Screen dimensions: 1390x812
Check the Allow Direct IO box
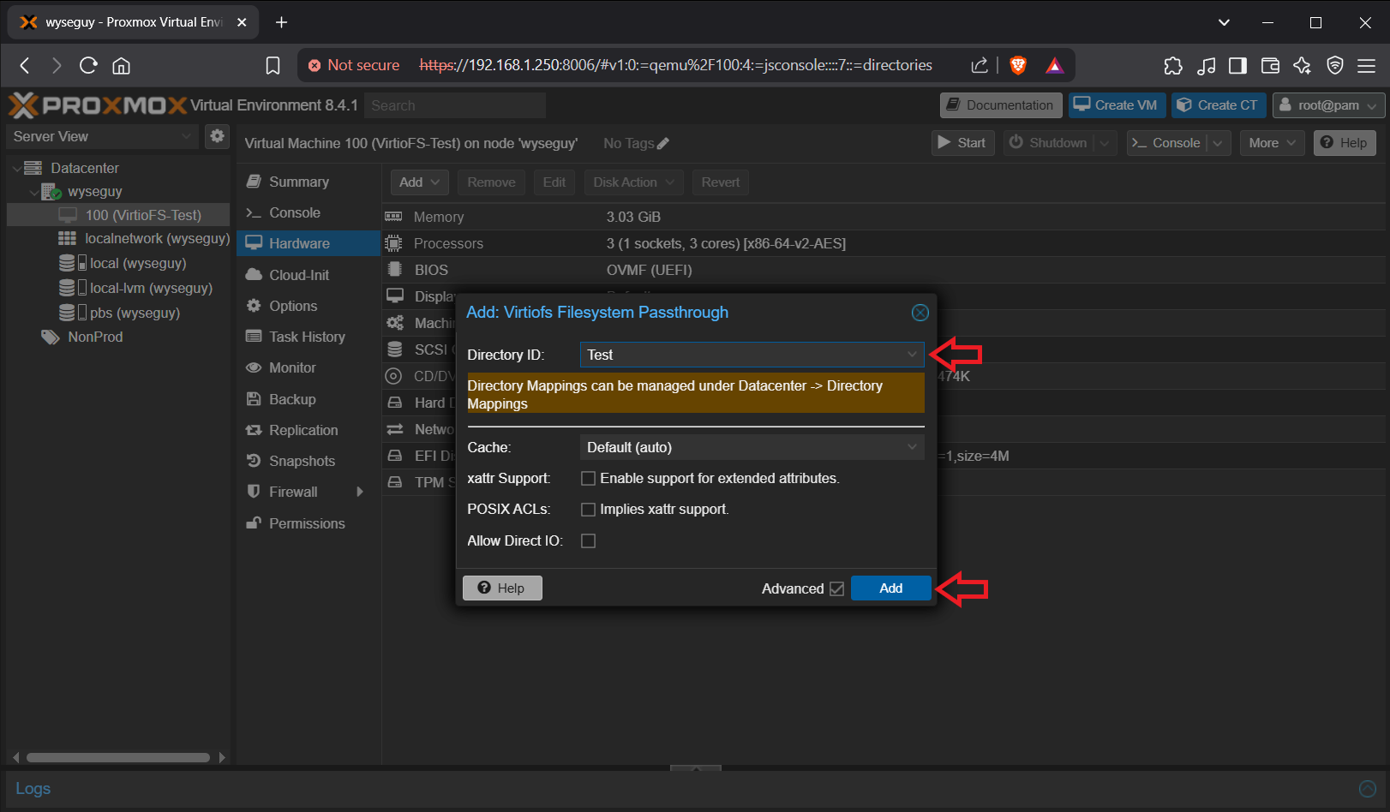588,540
